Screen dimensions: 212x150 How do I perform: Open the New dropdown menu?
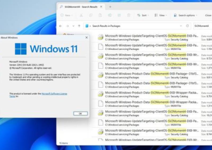pyautogui.click(x=67, y=15)
